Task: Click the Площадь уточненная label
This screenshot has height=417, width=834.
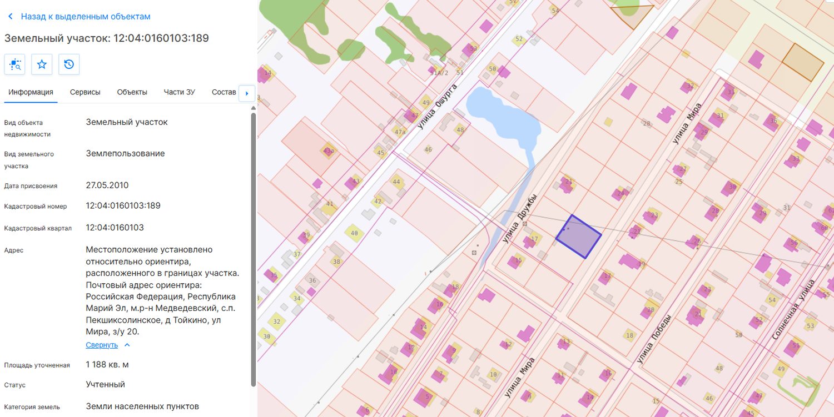Action: coord(37,365)
